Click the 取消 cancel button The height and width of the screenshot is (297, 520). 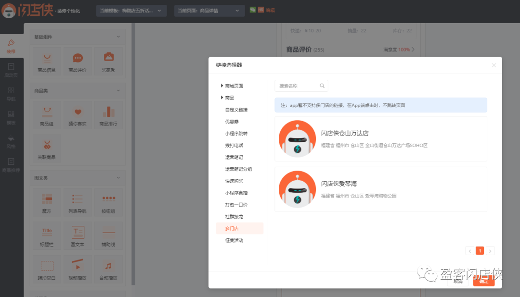457,282
